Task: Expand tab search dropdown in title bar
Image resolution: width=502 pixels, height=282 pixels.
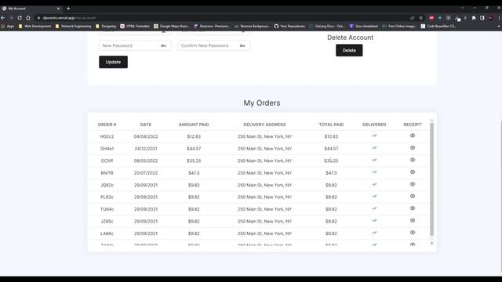Action: tap(462, 8)
